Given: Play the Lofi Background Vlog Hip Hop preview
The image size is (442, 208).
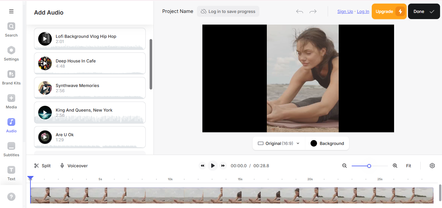Looking at the screenshot, I should pos(45,39).
